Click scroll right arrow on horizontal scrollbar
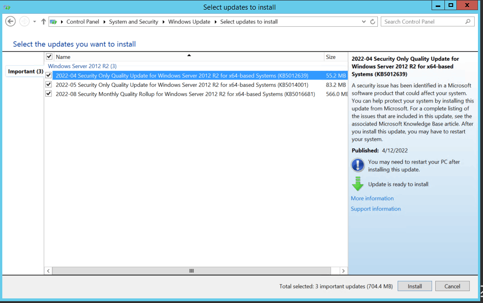Screen dimensions: 483x303 coord(343,271)
